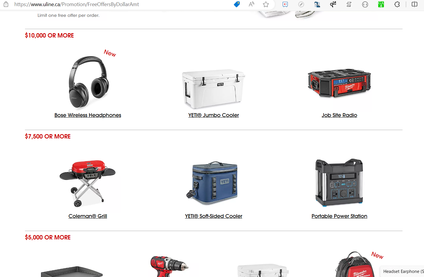
Task: Add page to favorites with star icon
Action: pos(266,4)
